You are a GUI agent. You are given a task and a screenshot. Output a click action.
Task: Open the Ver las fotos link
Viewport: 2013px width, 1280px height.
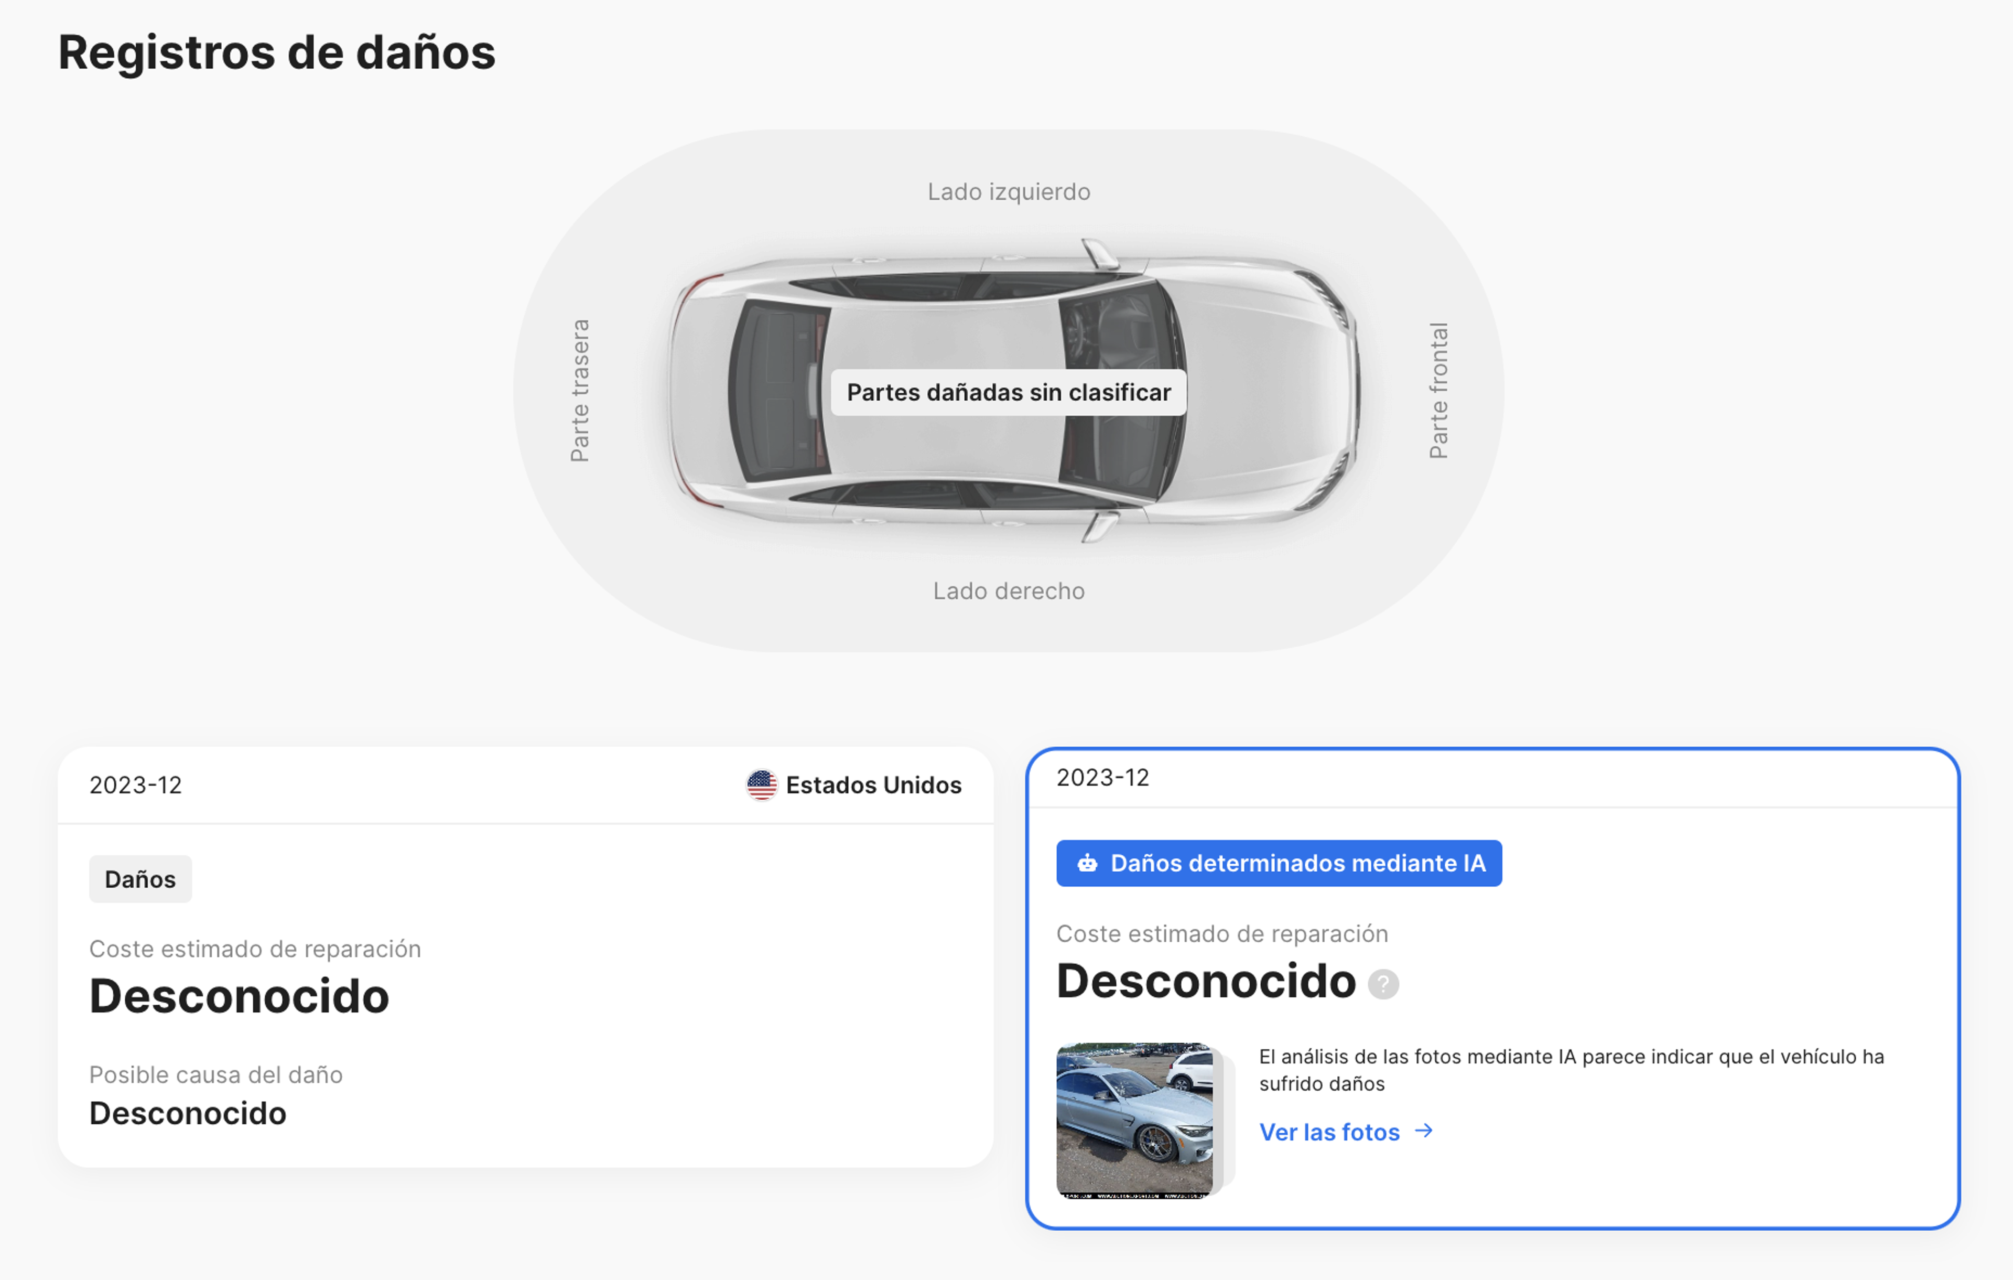coord(1329,1132)
